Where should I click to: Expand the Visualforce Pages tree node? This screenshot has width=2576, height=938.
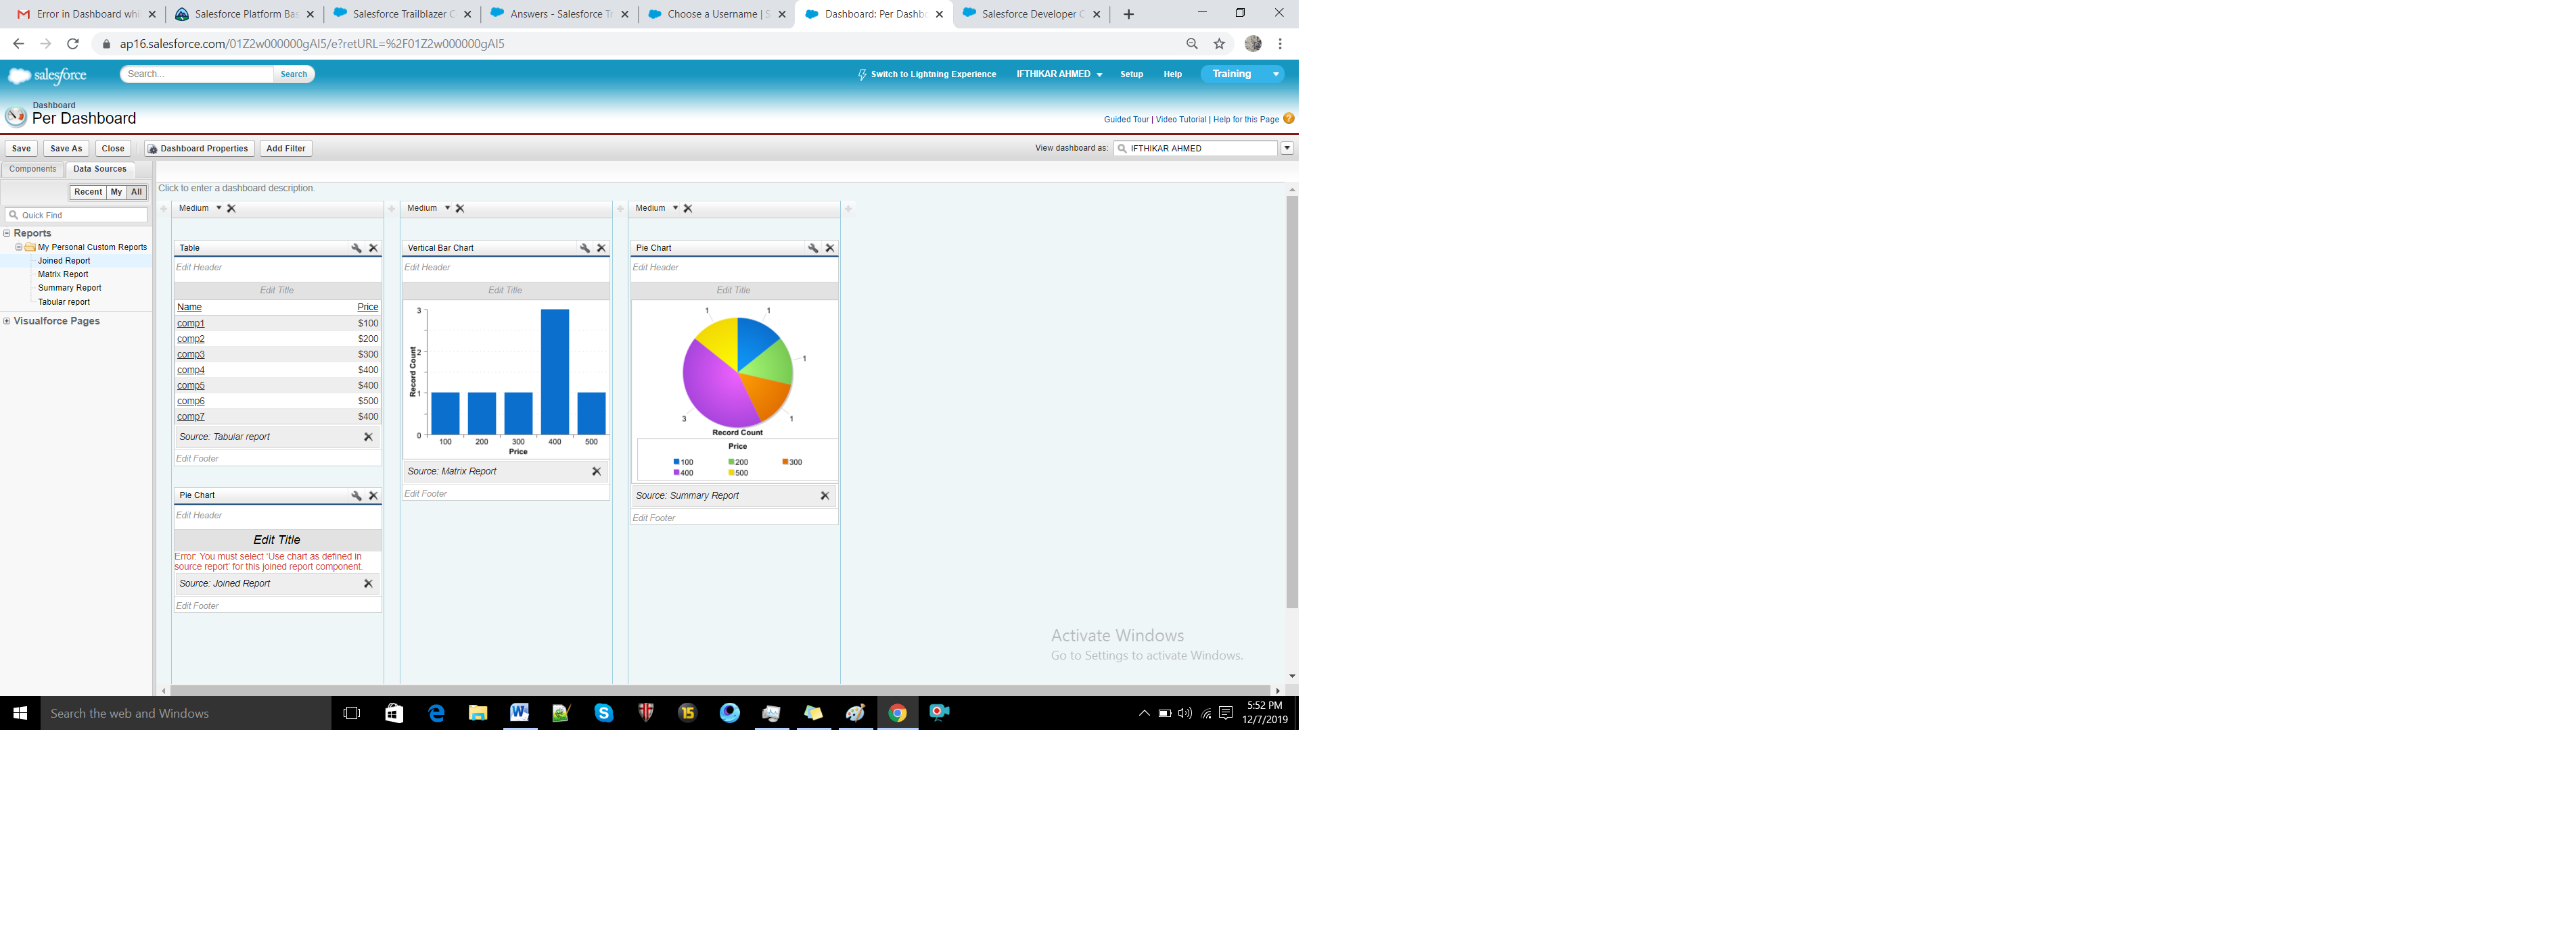[7, 322]
